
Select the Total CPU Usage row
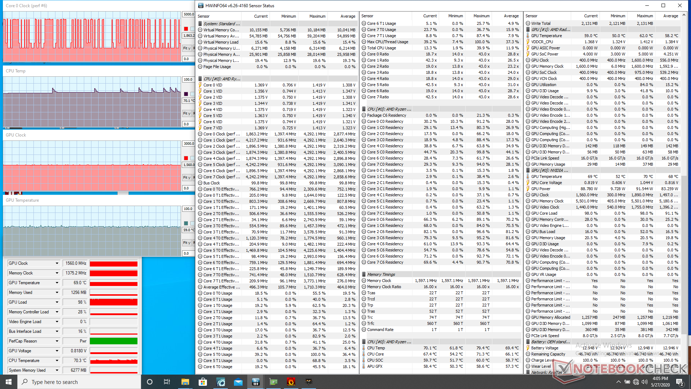(x=381, y=48)
